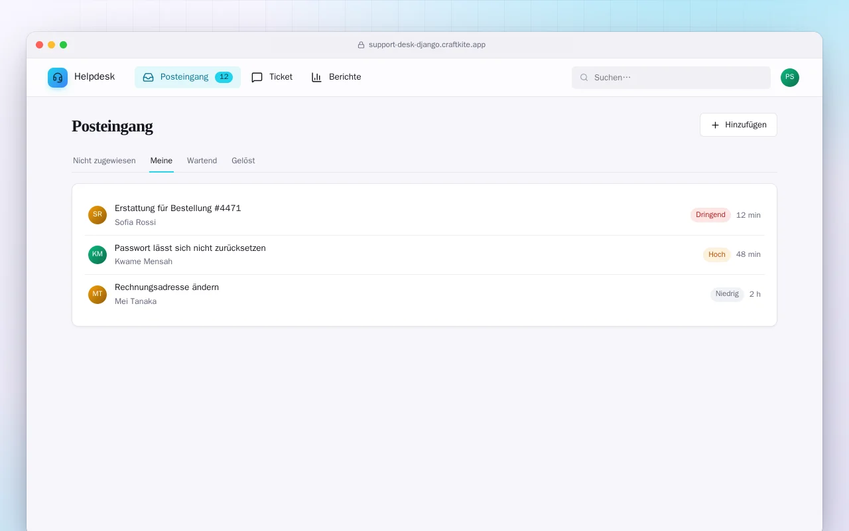Click the Dringend priority badge
Image resolution: width=849 pixels, height=531 pixels.
[710, 215]
